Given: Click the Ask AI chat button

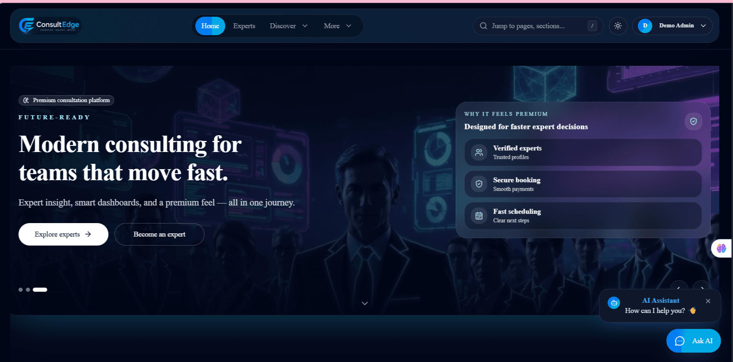Looking at the screenshot, I should [693, 341].
